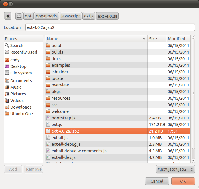Select the bootstrap.js file

tap(63, 118)
